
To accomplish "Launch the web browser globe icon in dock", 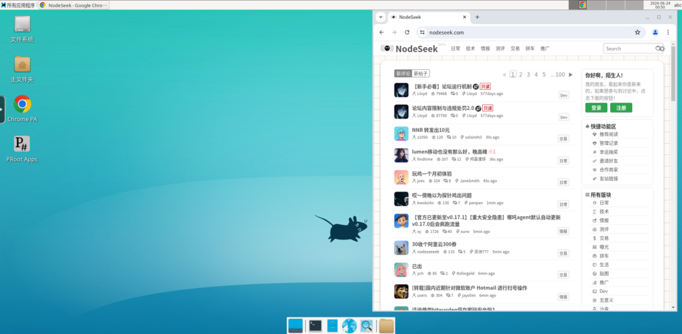I will tap(349, 325).
